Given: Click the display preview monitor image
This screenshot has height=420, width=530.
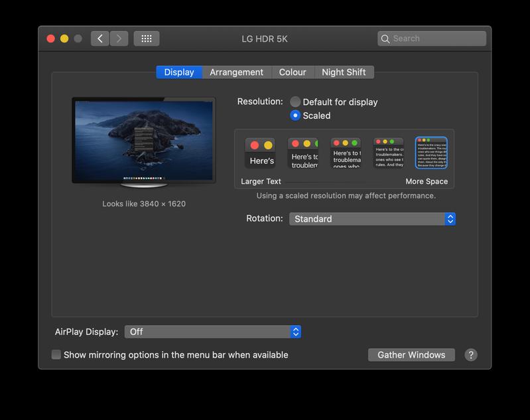Looking at the screenshot, I should click(x=144, y=143).
